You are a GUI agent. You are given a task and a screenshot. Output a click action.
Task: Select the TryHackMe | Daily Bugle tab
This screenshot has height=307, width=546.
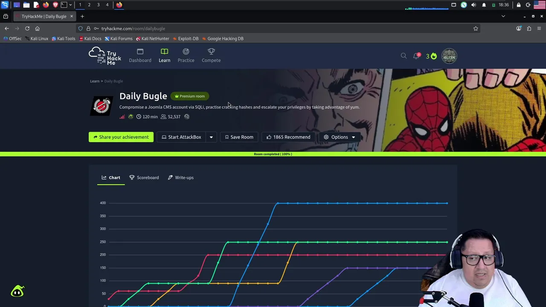44,16
